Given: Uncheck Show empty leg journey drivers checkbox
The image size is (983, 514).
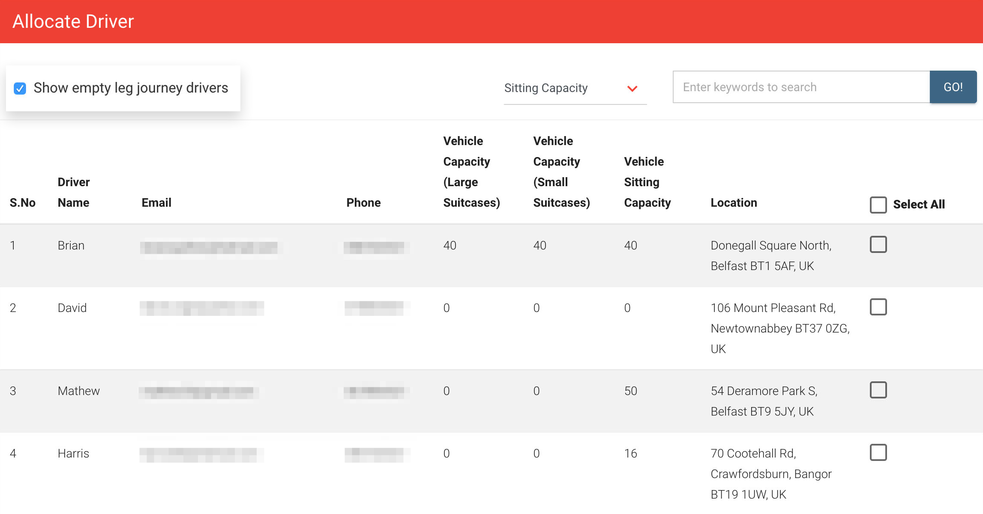Looking at the screenshot, I should coord(20,88).
